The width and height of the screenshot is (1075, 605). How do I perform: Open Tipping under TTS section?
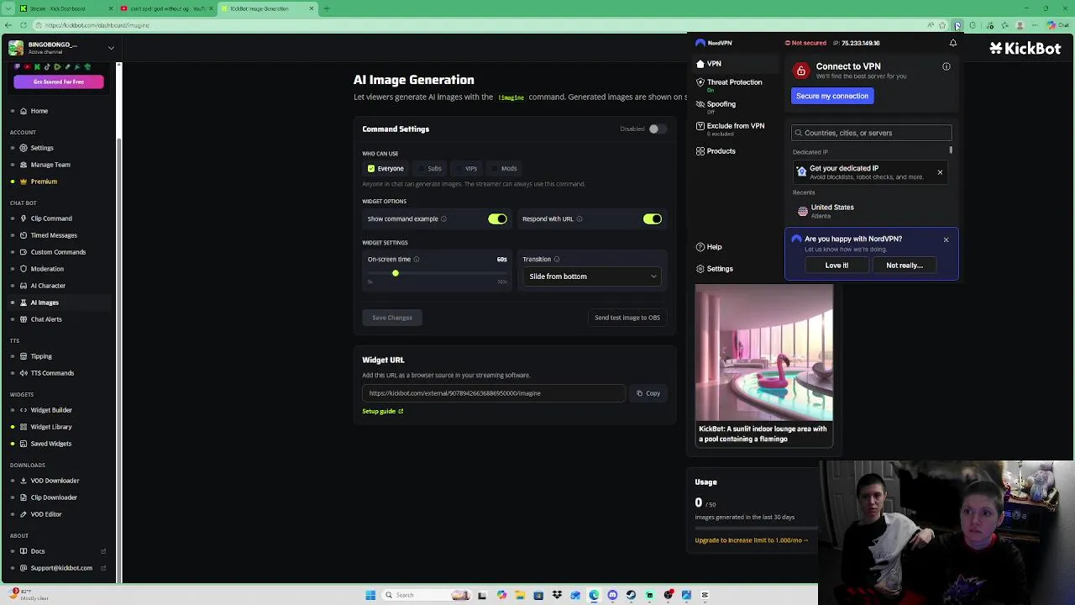pyautogui.click(x=41, y=356)
